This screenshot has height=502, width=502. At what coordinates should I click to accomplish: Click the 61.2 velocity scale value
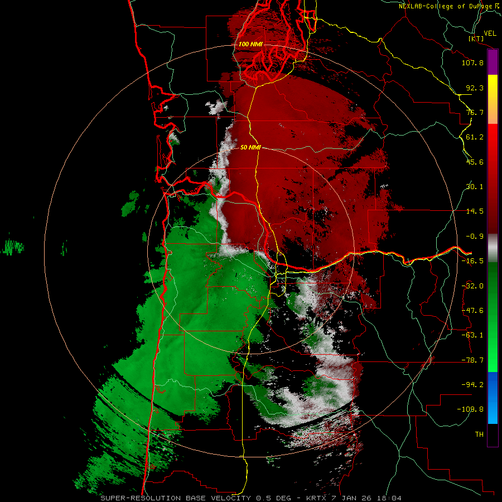pos(475,137)
